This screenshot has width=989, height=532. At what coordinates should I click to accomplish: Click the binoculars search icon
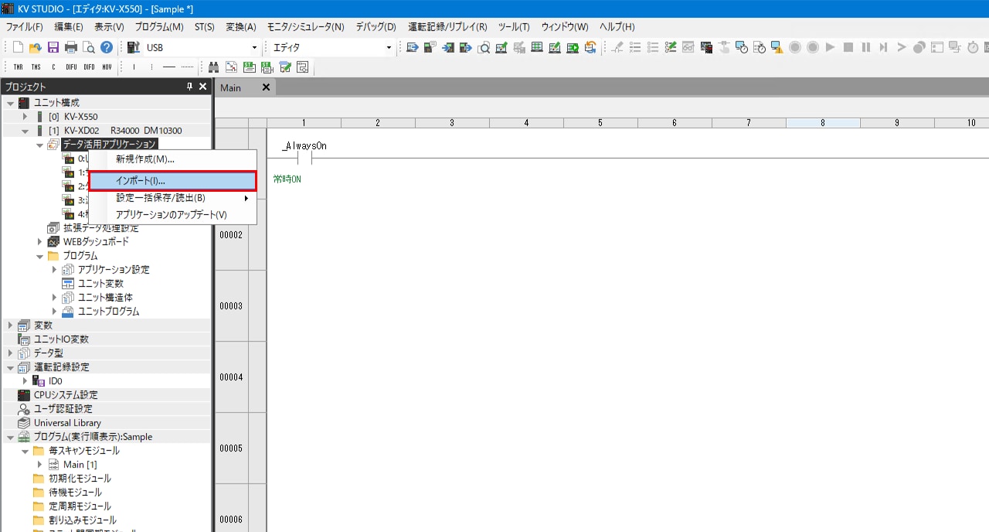(214, 67)
